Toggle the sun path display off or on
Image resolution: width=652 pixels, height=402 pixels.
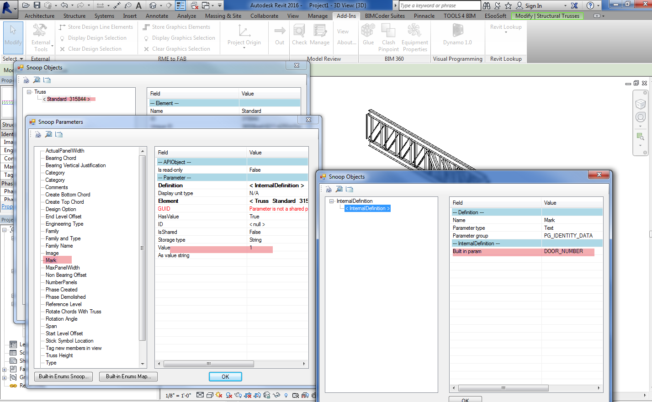(x=218, y=396)
